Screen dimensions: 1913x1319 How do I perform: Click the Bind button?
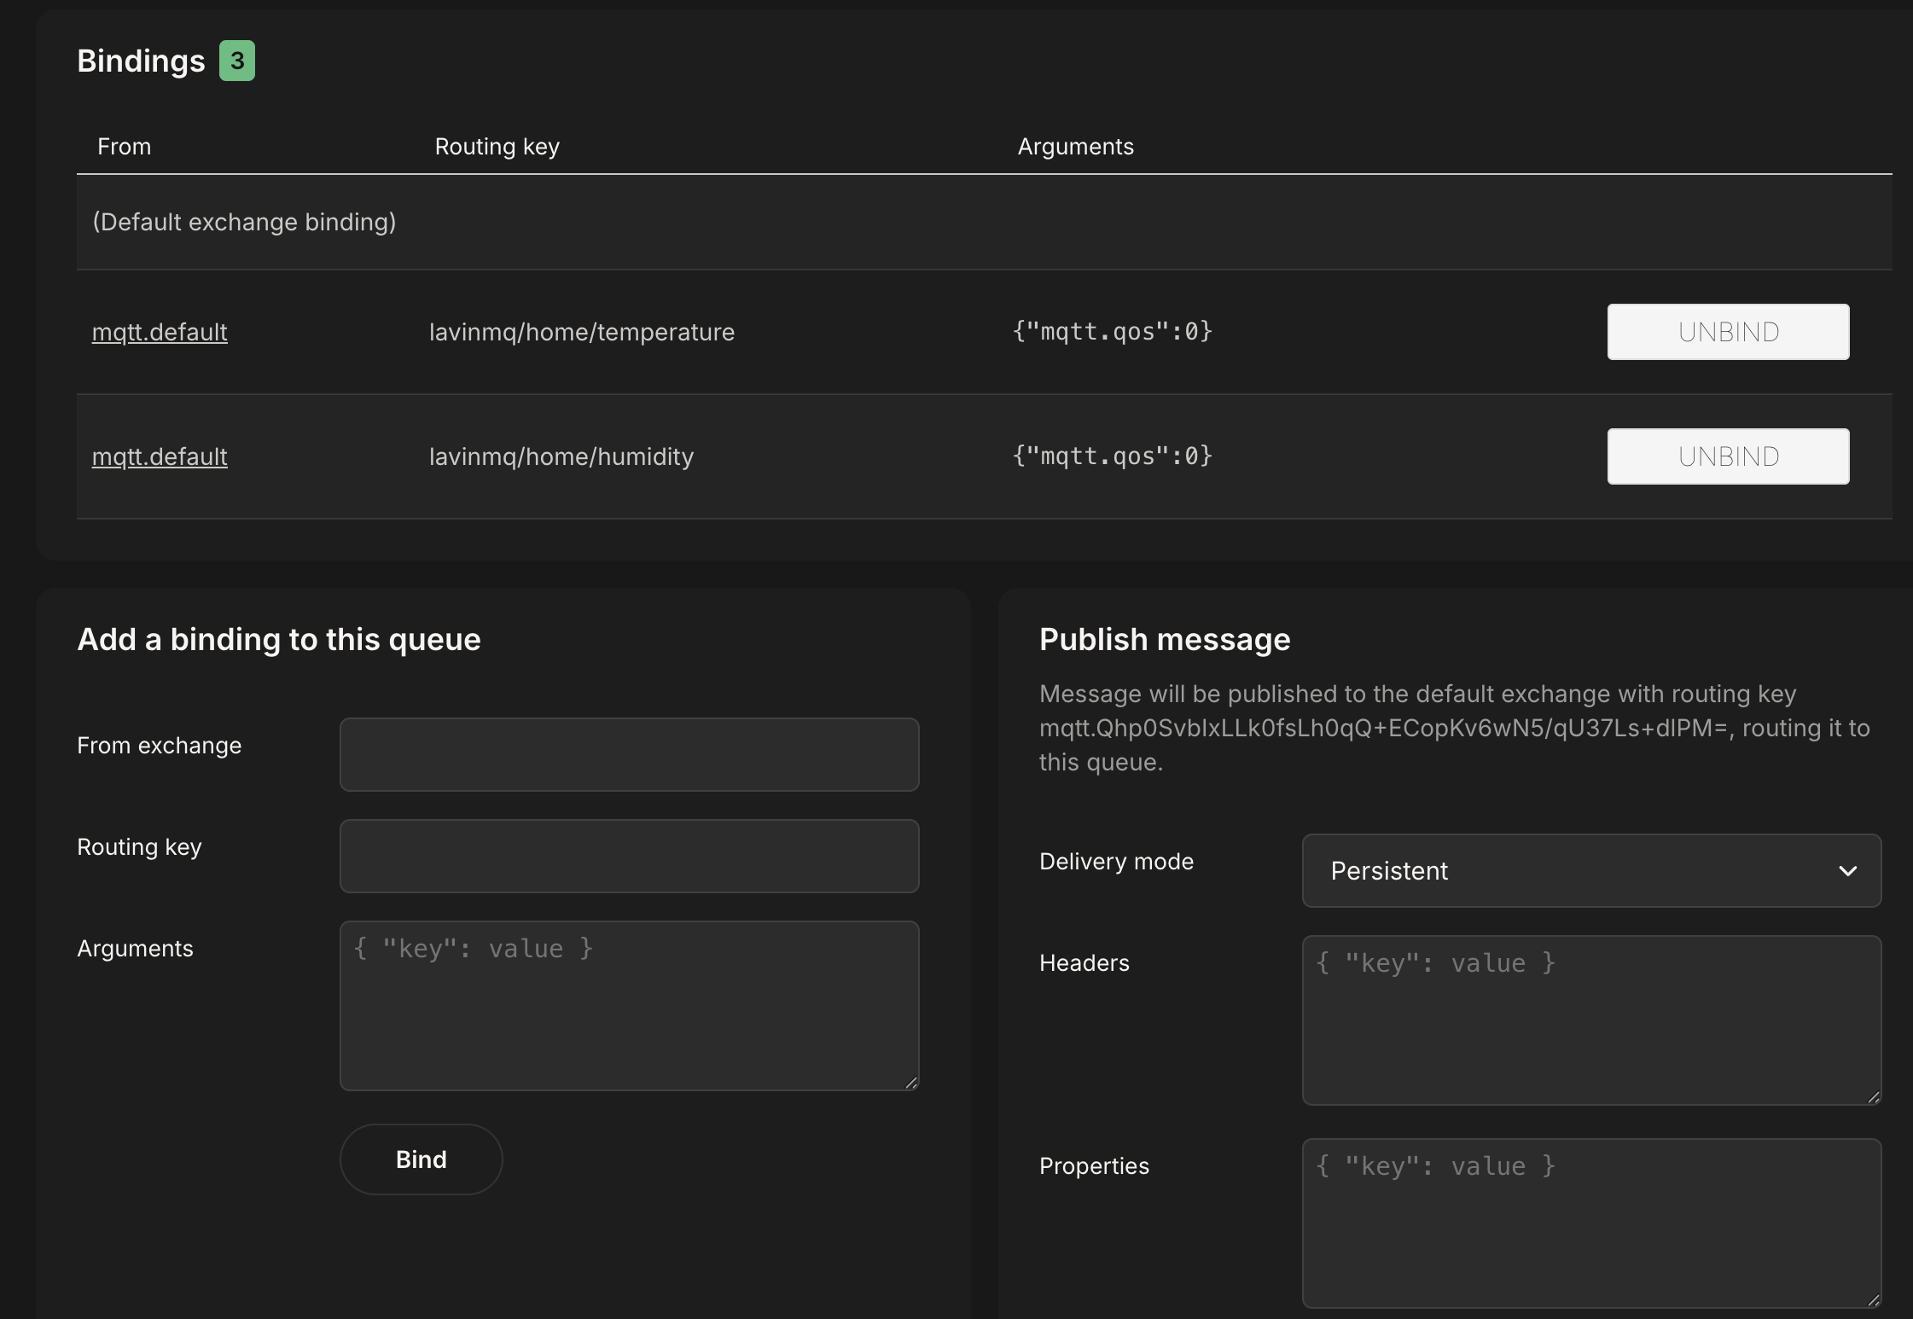click(x=422, y=1159)
